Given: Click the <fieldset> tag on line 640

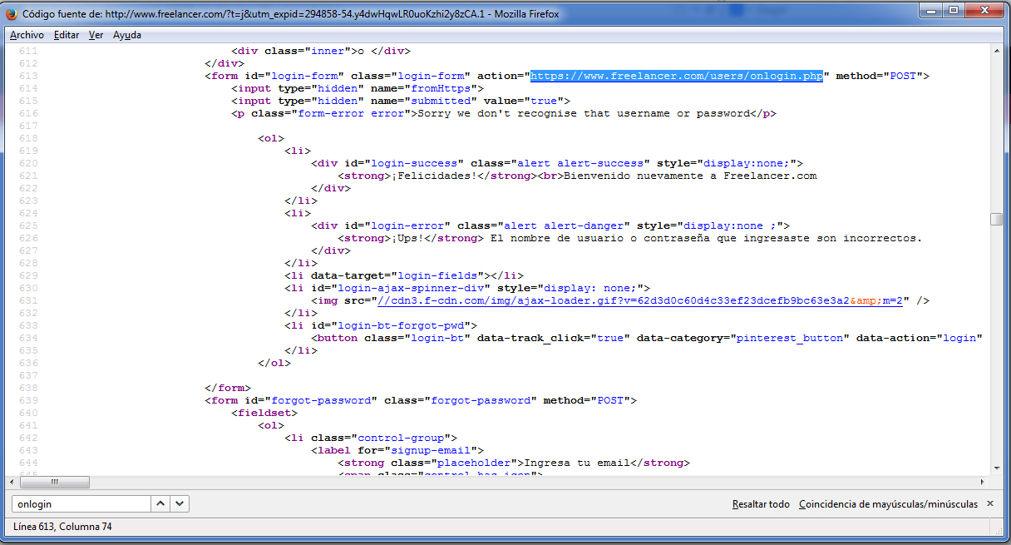Looking at the screenshot, I should pyautogui.click(x=264, y=413).
